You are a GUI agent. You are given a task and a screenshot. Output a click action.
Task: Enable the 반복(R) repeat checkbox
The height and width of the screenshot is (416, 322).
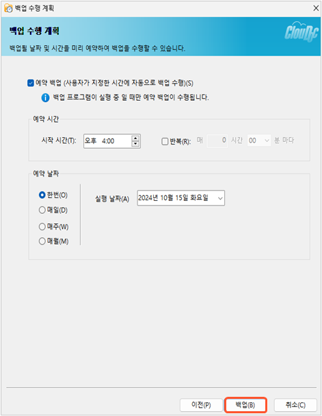(165, 141)
